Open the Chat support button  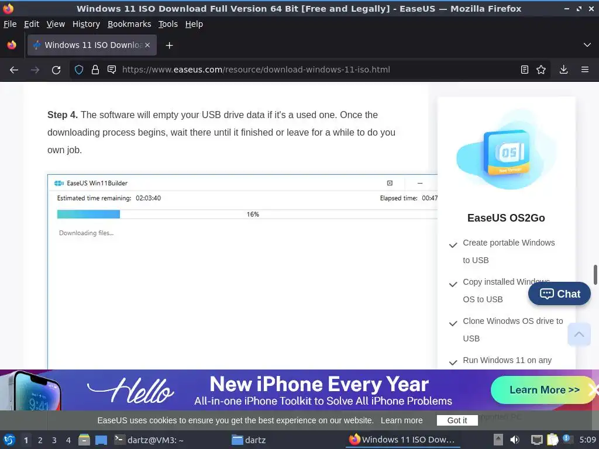(559, 293)
